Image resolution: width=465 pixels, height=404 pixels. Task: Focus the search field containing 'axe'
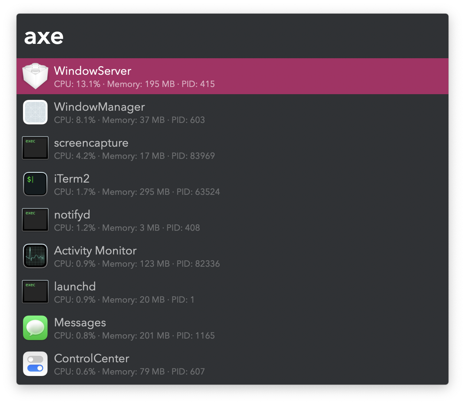[x=232, y=36]
